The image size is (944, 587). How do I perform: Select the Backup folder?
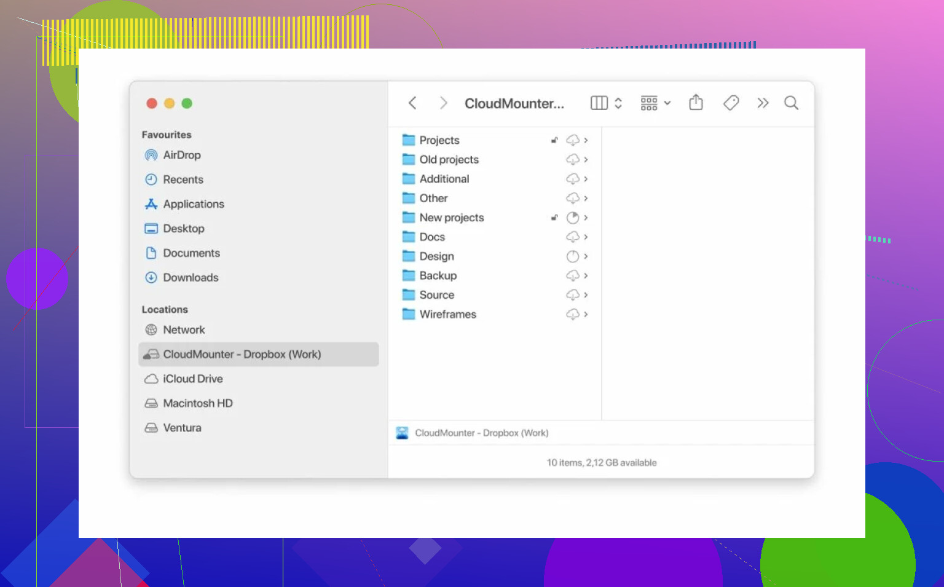coord(438,276)
